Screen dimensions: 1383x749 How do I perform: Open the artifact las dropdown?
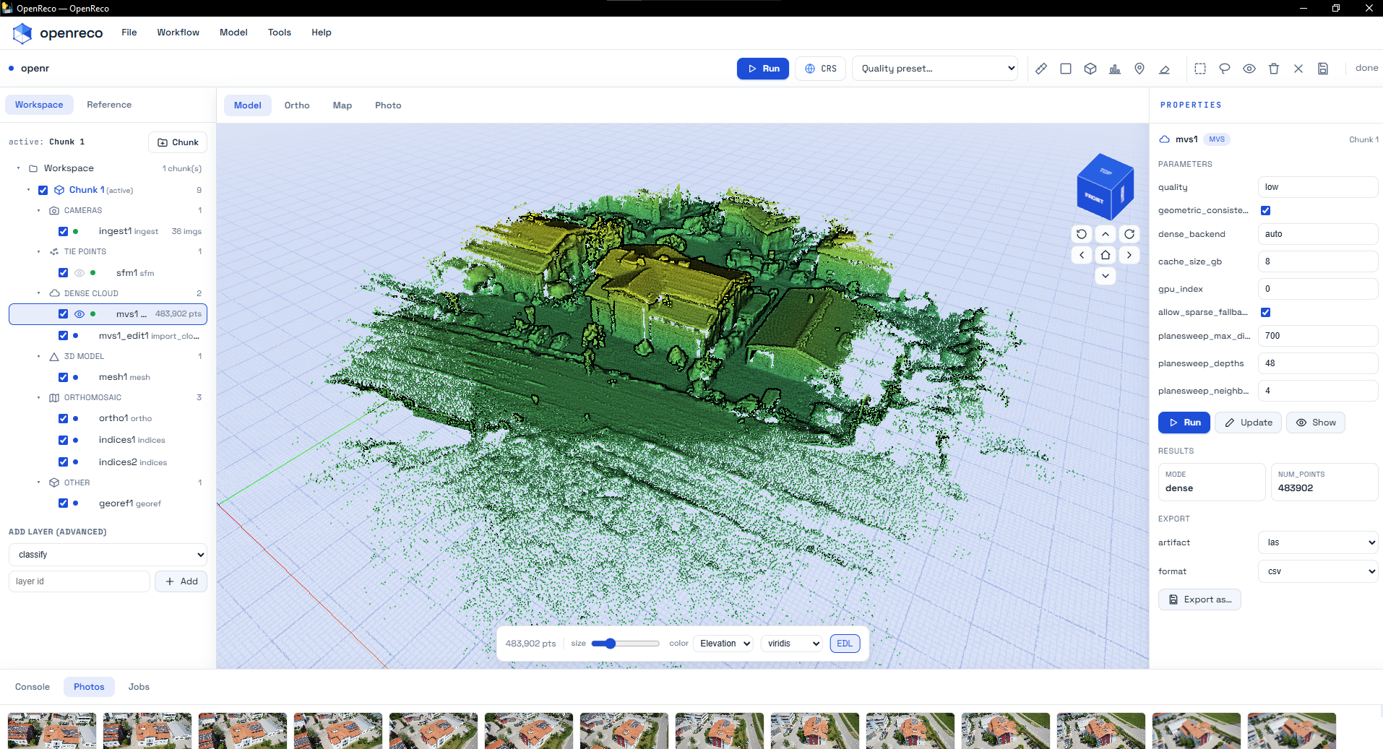click(1318, 542)
